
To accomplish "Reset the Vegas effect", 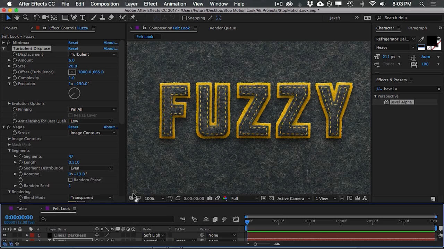I will (73, 127).
